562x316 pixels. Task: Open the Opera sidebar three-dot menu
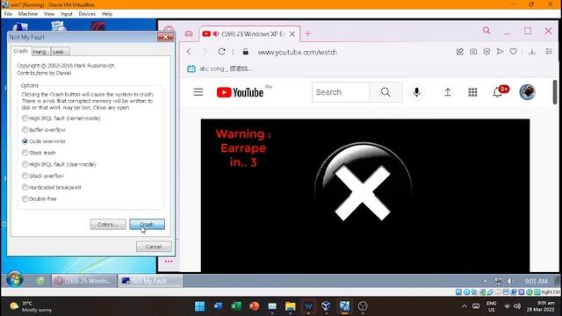coord(169,262)
